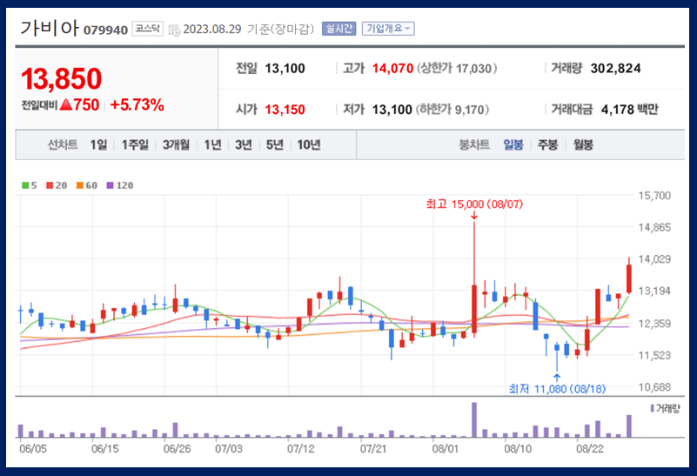The image size is (697, 476).
Task: Switch to the 주봉 weekly candle chart
Action: point(547,145)
